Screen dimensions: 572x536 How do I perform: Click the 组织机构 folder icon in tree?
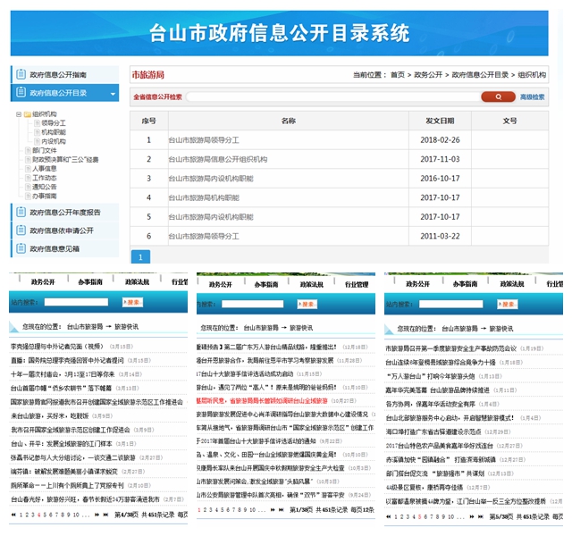tap(27, 114)
